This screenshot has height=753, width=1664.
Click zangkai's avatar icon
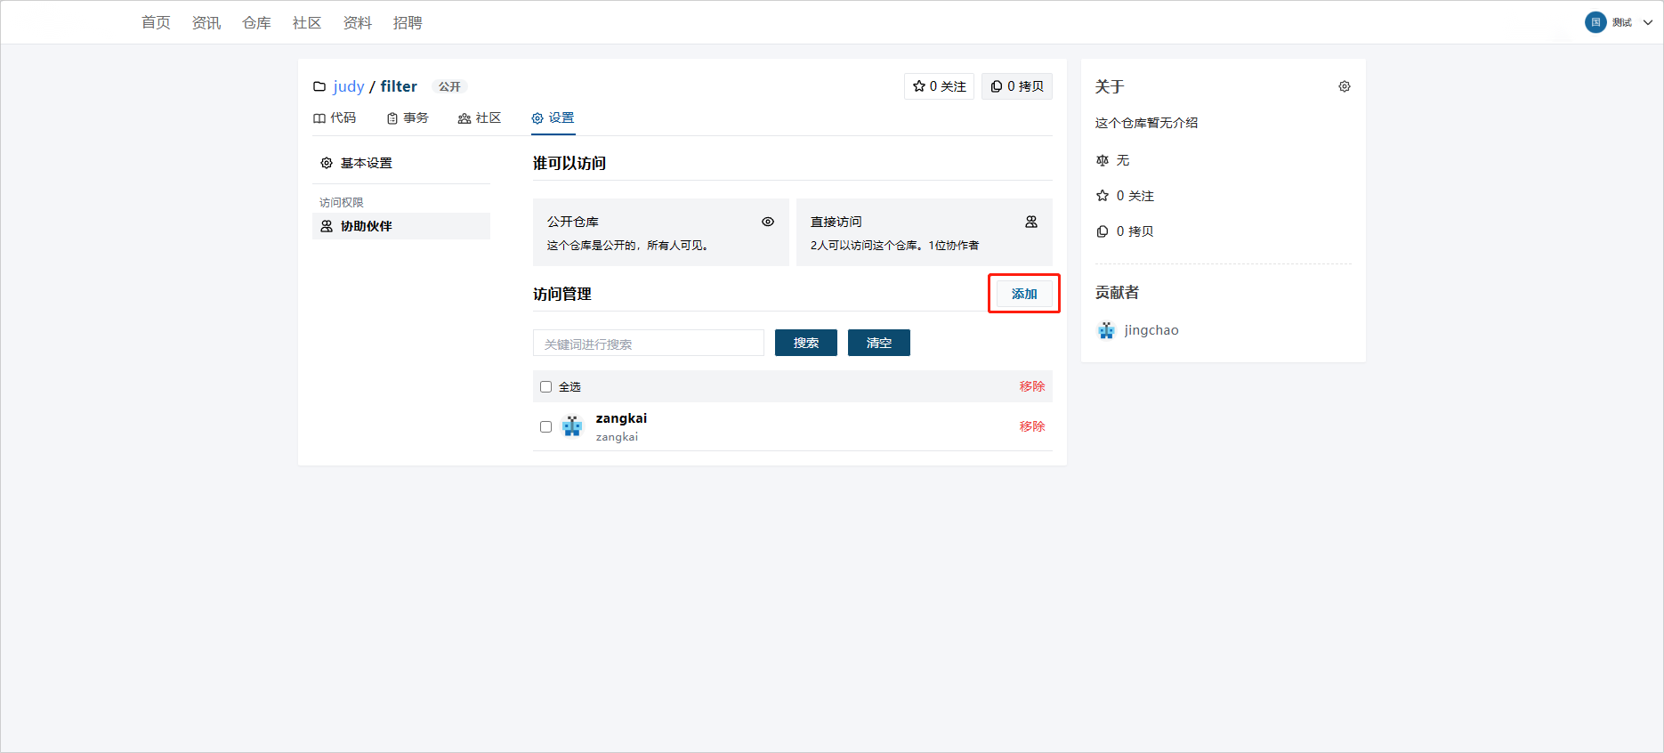pyautogui.click(x=572, y=426)
